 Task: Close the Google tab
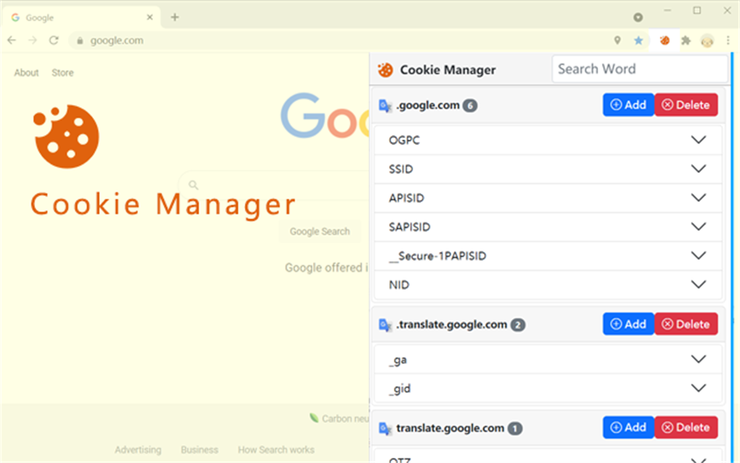[x=150, y=17]
